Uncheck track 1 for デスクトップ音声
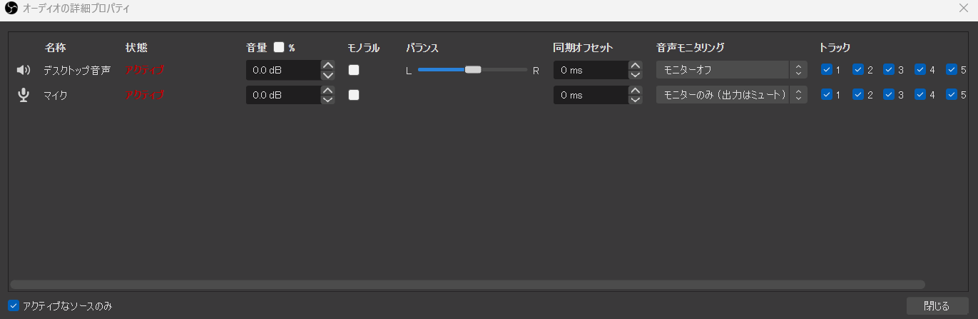Screen dimensions: 978x319 click(827, 70)
